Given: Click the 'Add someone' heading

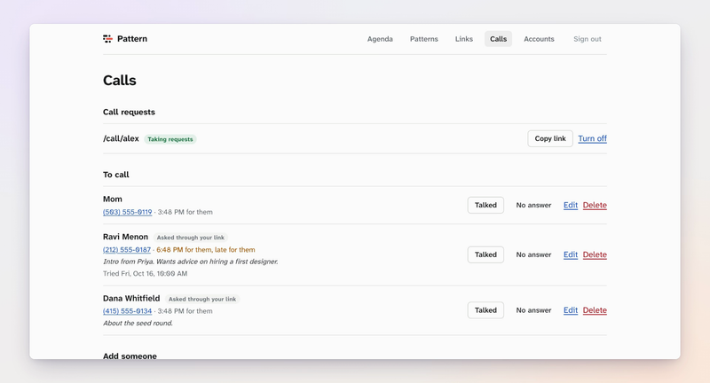Looking at the screenshot, I should point(130,356).
